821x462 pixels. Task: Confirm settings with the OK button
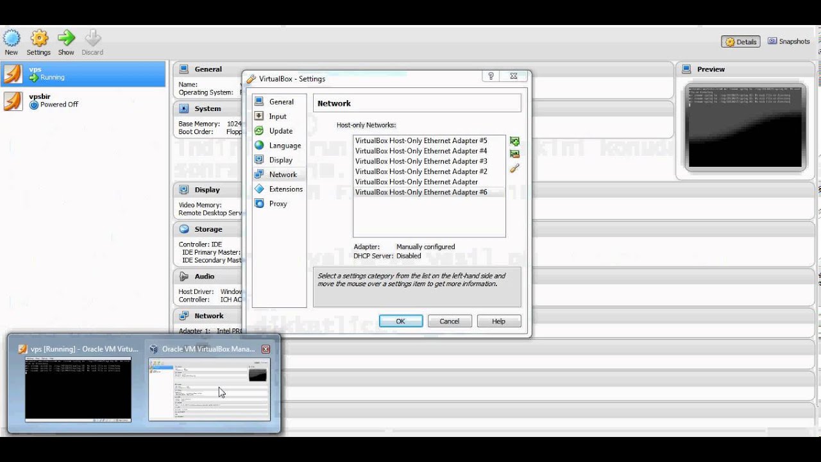tap(401, 321)
